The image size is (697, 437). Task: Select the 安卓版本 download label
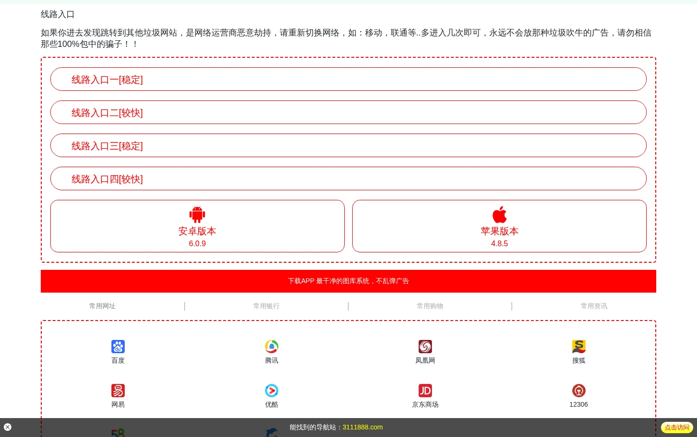(x=197, y=231)
